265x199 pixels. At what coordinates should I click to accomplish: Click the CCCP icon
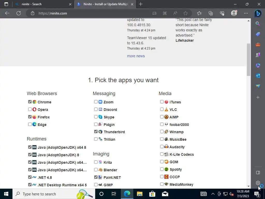click(166, 177)
